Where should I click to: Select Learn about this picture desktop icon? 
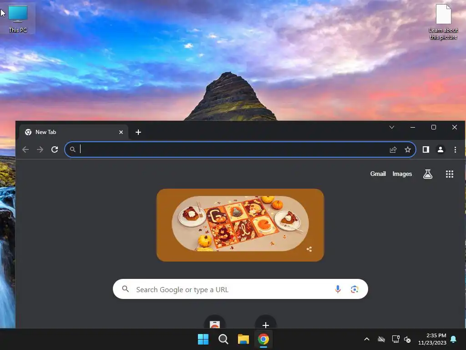tap(443, 22)
